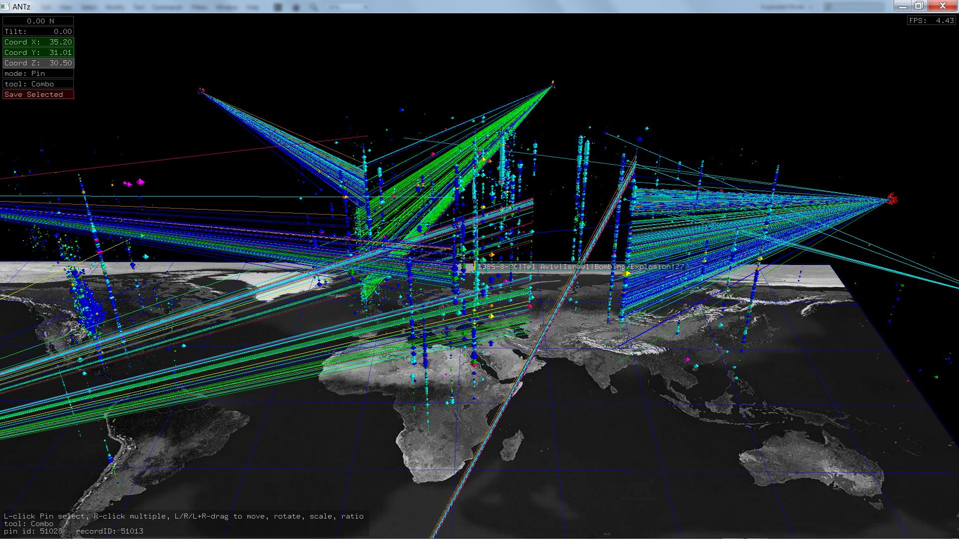The height and width of the screenshot is (539, 959).
Task: Select the pin at top center line apex
Action: (x=552, y=84)
